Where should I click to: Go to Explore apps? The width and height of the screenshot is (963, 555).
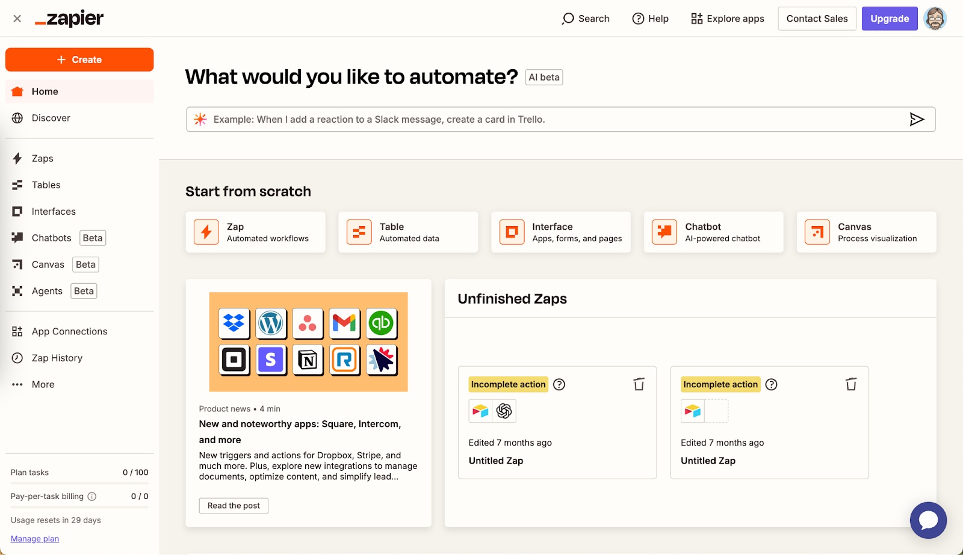click(x=728, y=19)
